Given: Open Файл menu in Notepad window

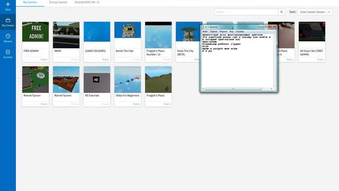Looking at the screenshot, I should click(x=205, y=32).
